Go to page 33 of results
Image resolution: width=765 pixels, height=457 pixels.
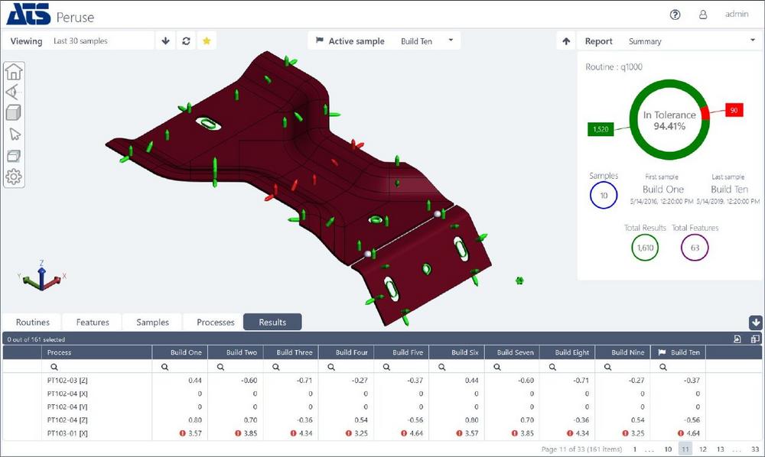755,449
